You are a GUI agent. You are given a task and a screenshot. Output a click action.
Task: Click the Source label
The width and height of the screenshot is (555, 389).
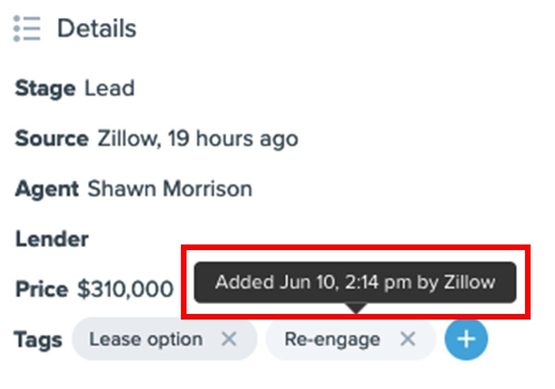pos(52,138)
